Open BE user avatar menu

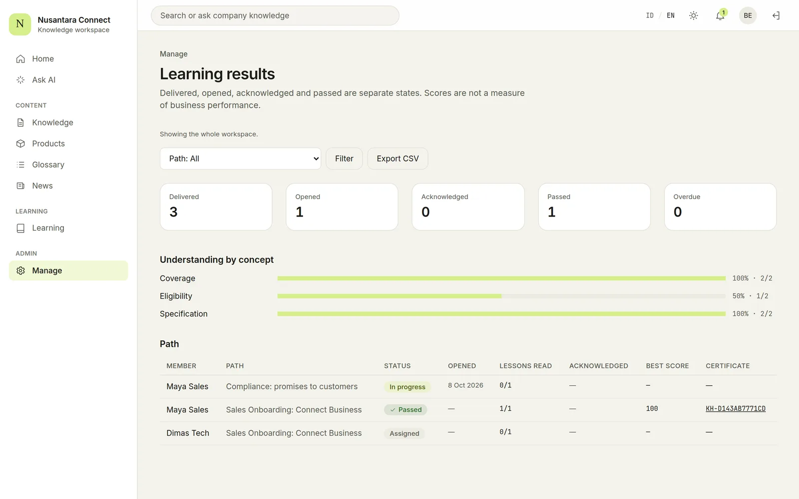[748, 15]
